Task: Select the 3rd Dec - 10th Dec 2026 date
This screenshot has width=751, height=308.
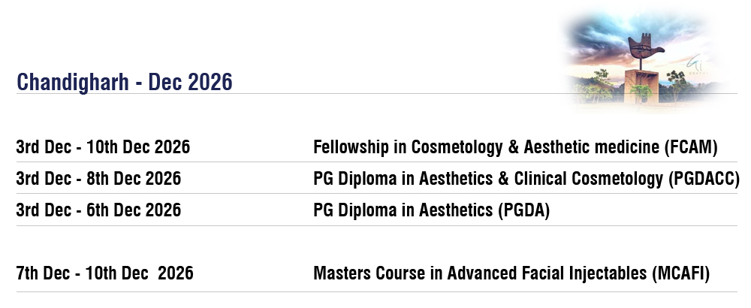Action: click(x=103, y=146)
